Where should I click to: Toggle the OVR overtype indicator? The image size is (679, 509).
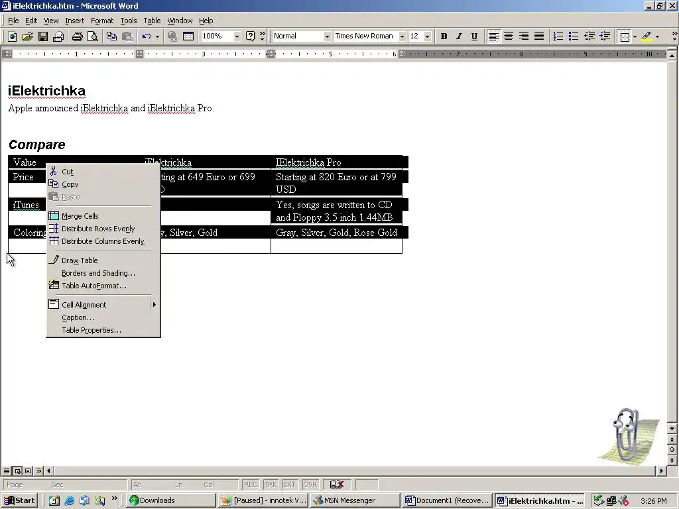(310, 484)
